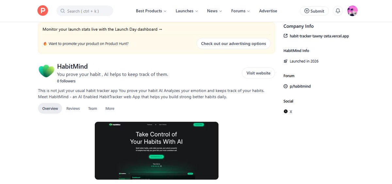Expand the Forums dropdown
392x184 pixels.
click(240, 11)
